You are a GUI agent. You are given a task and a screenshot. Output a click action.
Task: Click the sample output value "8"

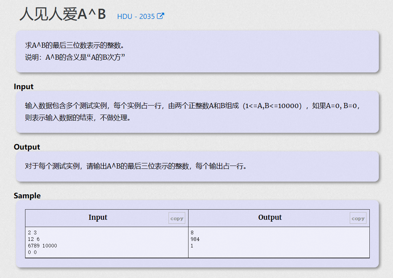192,233
